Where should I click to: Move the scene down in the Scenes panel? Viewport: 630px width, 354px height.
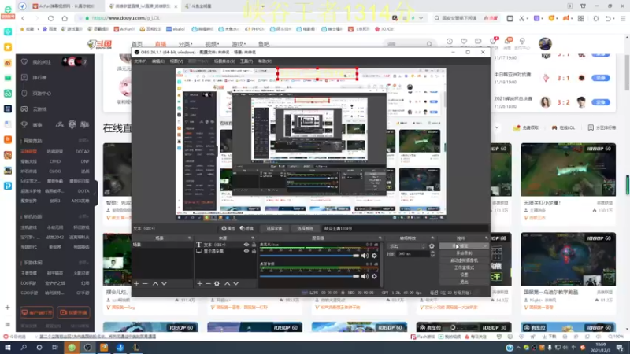164,283
